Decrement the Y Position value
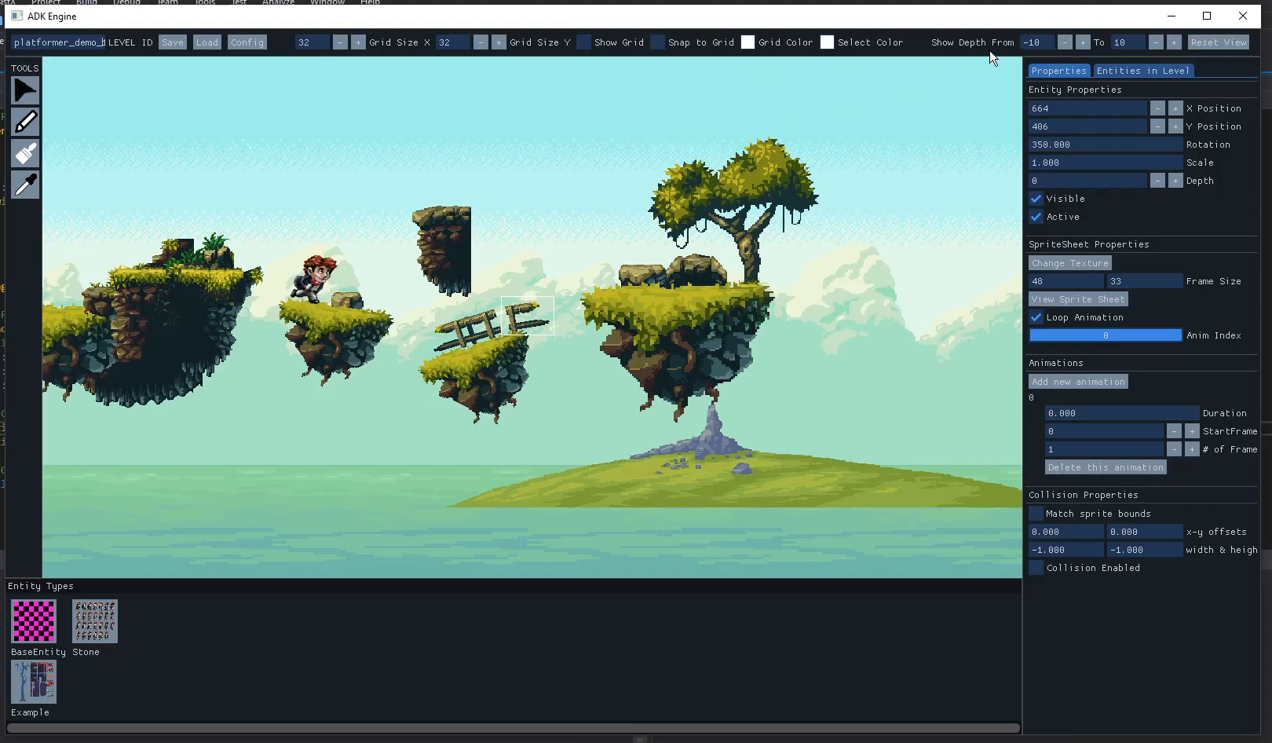The height and width of the screenshot is (743, 1272). [1157, 126]
